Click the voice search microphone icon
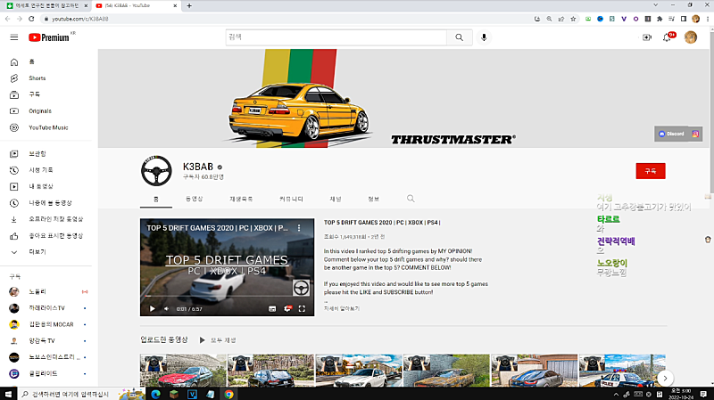 tap(485, 37)
